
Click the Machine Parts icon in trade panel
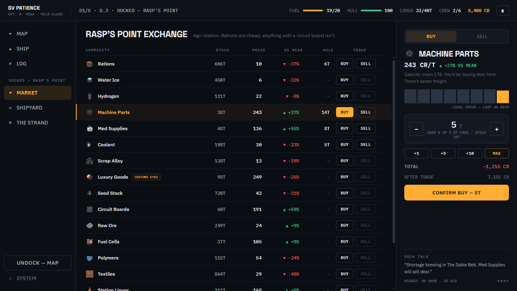(410, 54)
